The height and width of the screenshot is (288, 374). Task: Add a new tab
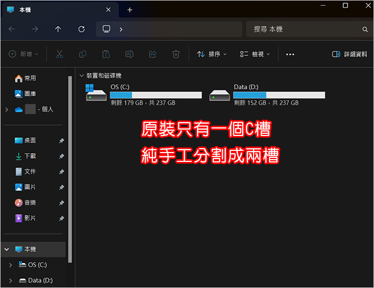pos(130,10)
